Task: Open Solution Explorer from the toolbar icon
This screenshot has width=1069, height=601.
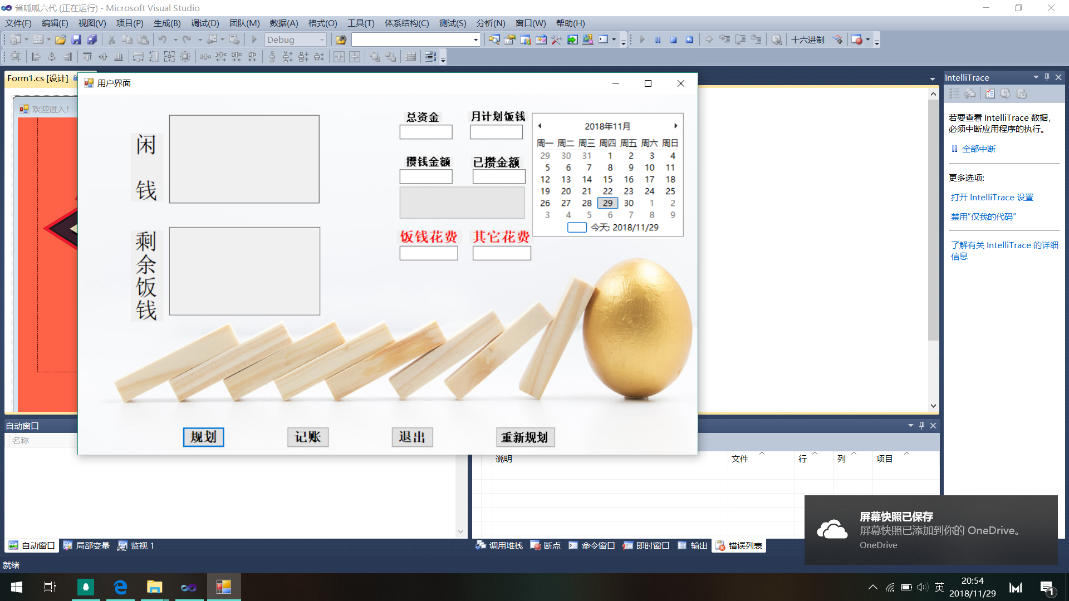Action: (494, 40)
